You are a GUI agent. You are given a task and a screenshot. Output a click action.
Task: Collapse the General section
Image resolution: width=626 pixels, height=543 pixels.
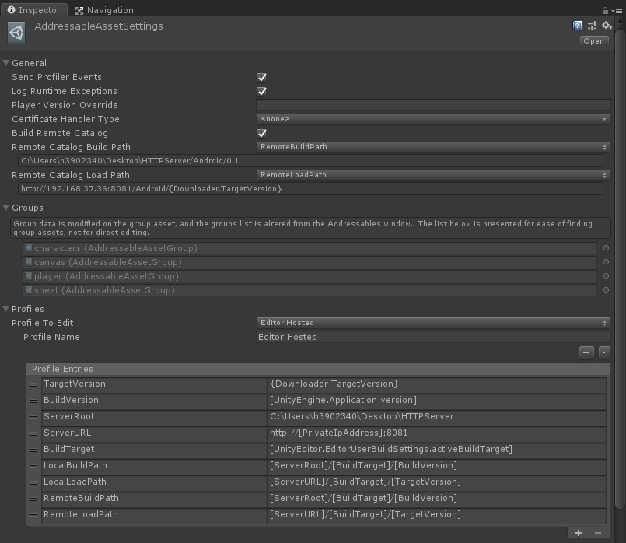5,63
